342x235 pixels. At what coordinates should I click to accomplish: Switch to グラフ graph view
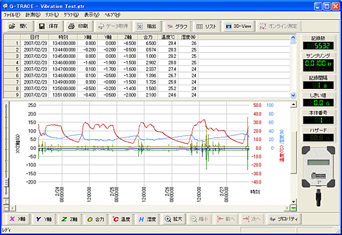click(x=177, y=26)
